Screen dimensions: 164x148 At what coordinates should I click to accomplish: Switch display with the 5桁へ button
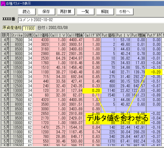point(125,12)
